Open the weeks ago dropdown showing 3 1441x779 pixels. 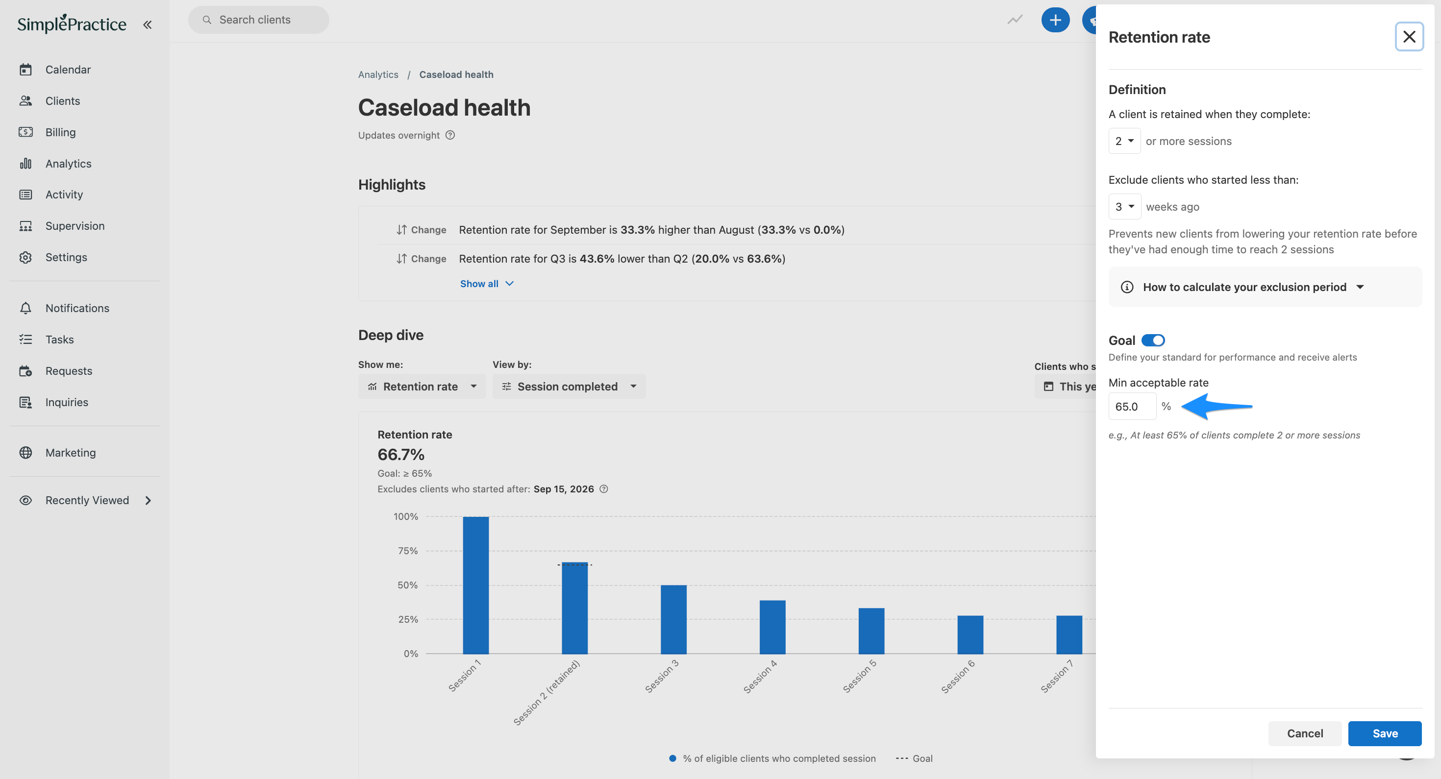click(1124, 206)
